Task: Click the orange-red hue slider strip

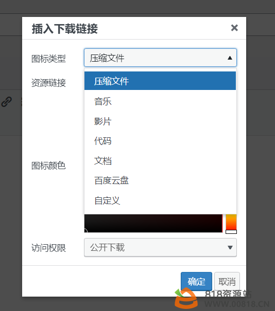Action: point(231,222)
